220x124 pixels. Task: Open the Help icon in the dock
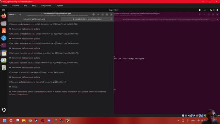[x=4, y=38]
